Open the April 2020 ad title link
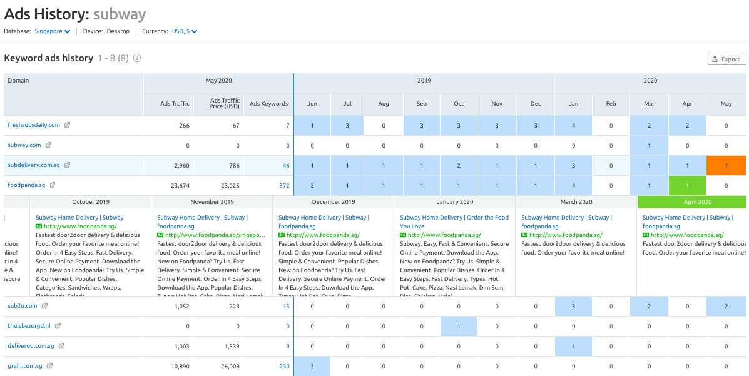This screenshot has width=749, height=376. click(688, 221)
